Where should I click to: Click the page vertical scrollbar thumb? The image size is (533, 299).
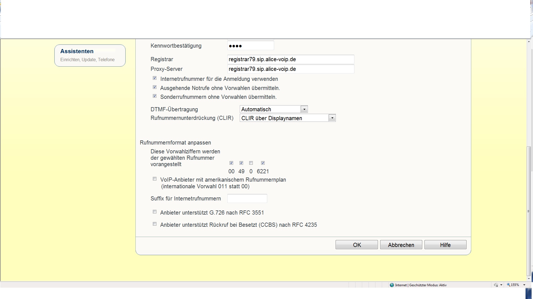point(529,210)
